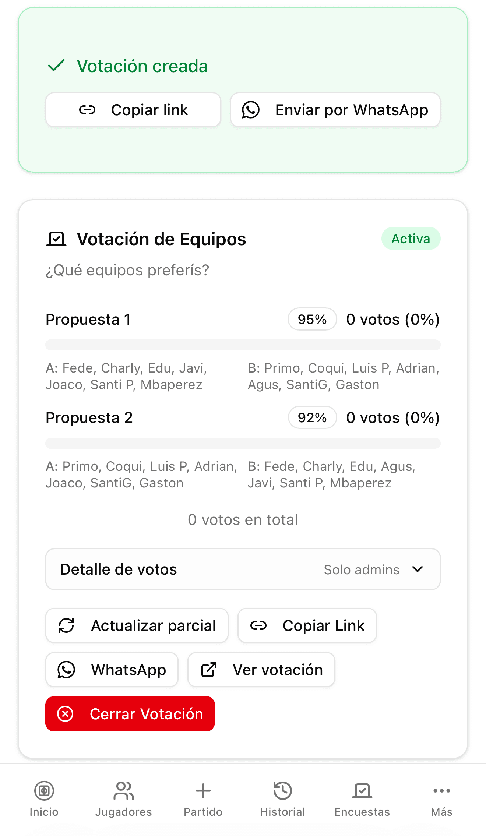Tap the Partido plus icon
The width and height of the screenshot is (486, 836).
[203, 790]
